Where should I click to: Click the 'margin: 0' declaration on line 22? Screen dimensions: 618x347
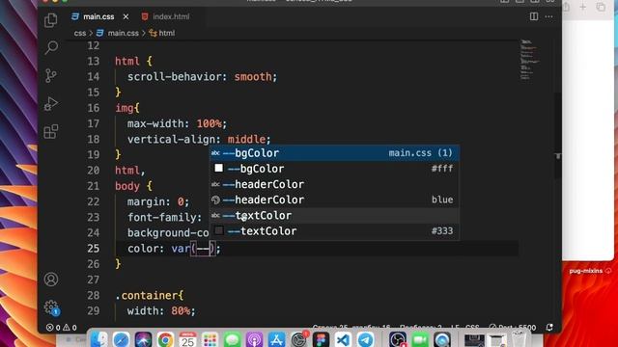pos(157,201)
